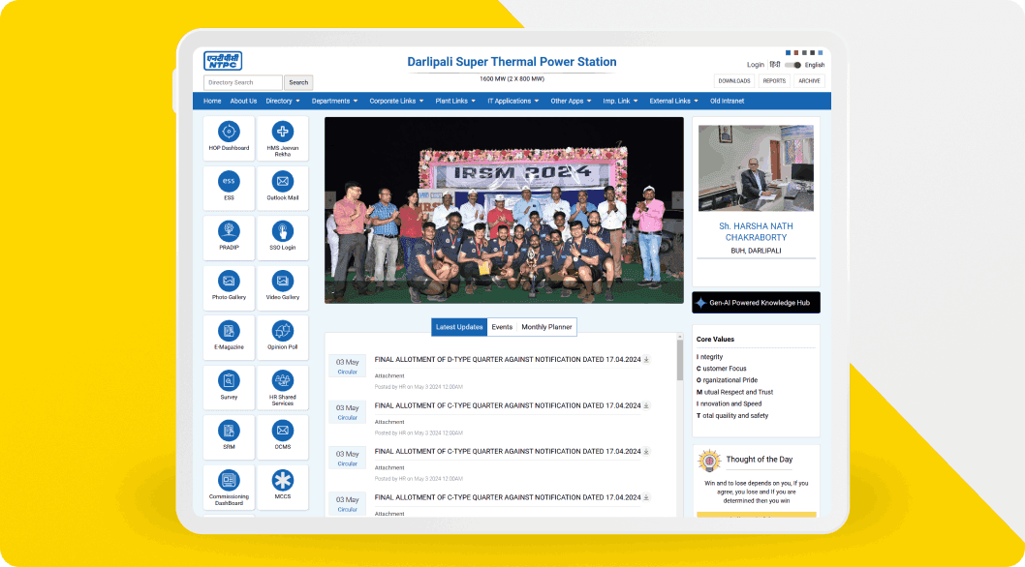Launch the Opinion Poll
This screenshot has width=1025, height=567.
pyautogui.click(x=283, y=335)
